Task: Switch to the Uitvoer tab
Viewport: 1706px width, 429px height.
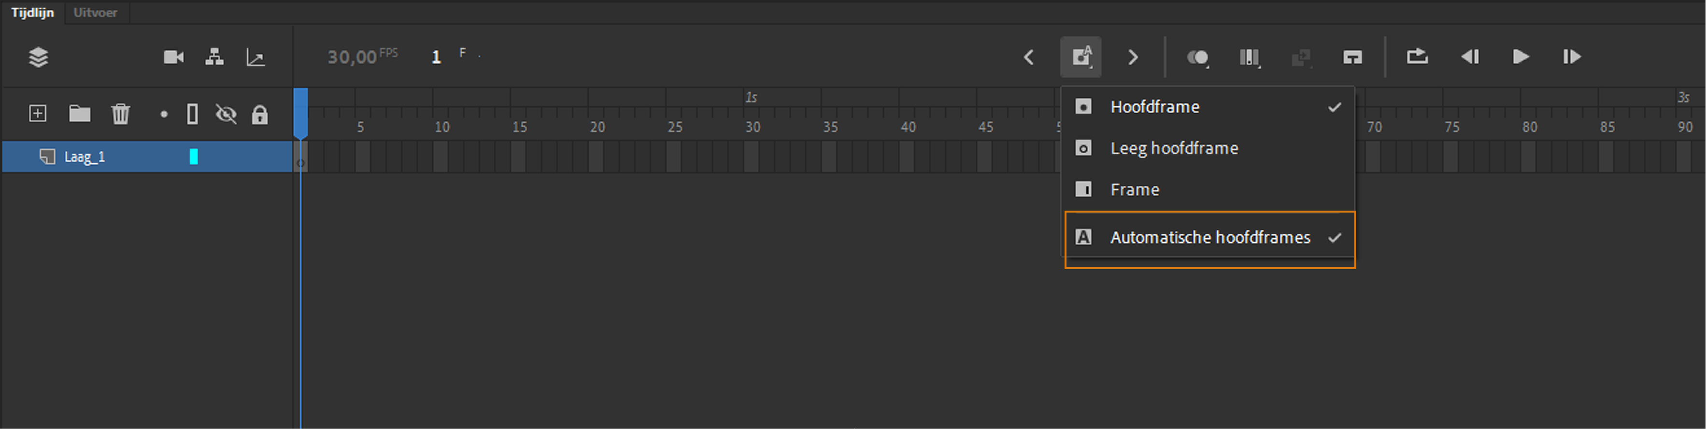Action: 95,13
